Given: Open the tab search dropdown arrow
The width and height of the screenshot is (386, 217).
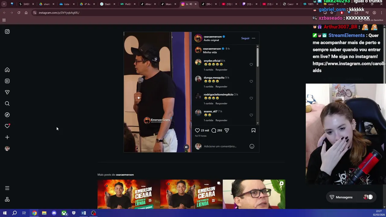Looking at the screenshot, I should 4,4.
